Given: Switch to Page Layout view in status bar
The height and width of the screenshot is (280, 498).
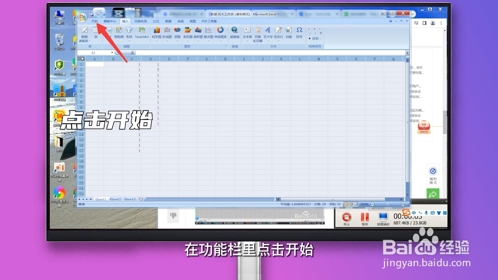Looking at the screenshot, I should click(x=351, y=204).
